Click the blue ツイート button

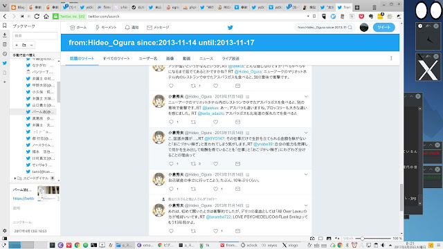click(x=384, y=28)
